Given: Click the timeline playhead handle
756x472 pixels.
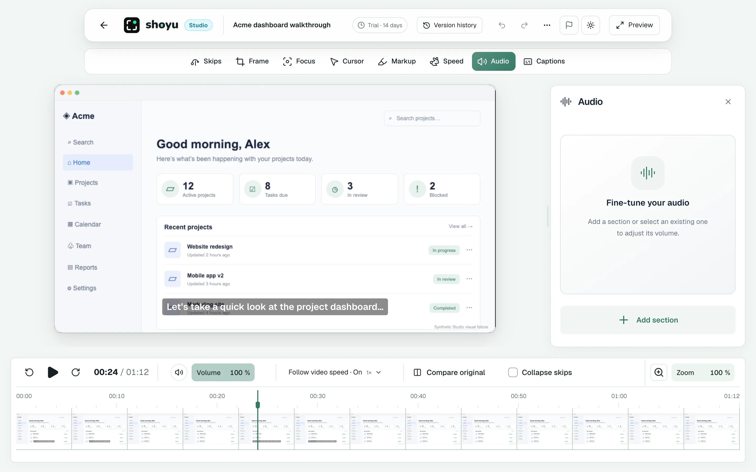Looking at the screenshot, I should (x=258, y=405).
